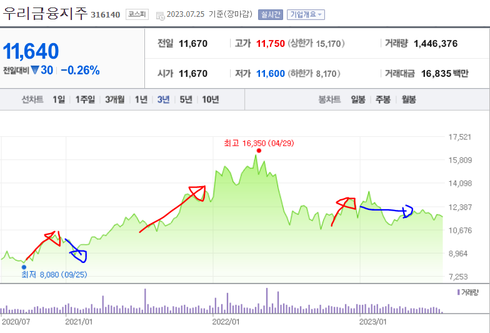Select the 3년 line chart range
This screenshot has height=333, width=490.
coord(164,100)
